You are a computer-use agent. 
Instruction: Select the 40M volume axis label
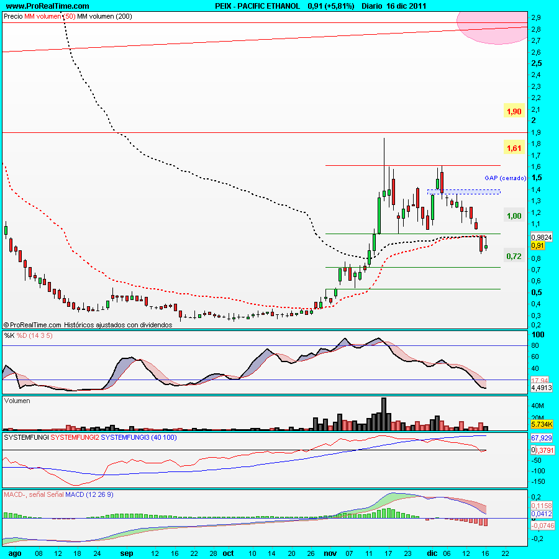coord(537,406)
